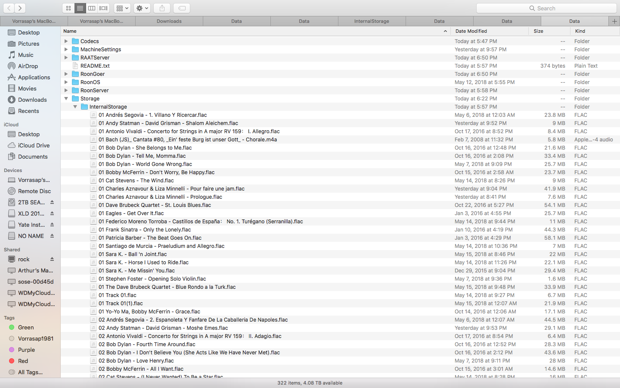The image size is (620, 388).
Task: Collapse the InternalStorage folder
Action: point(75,107)
